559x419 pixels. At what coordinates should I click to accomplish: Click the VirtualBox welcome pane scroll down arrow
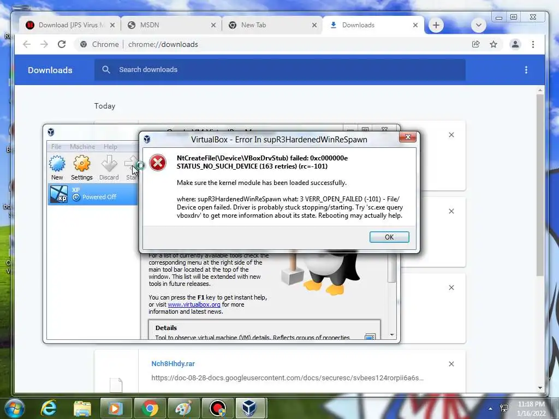pos(392,335)
